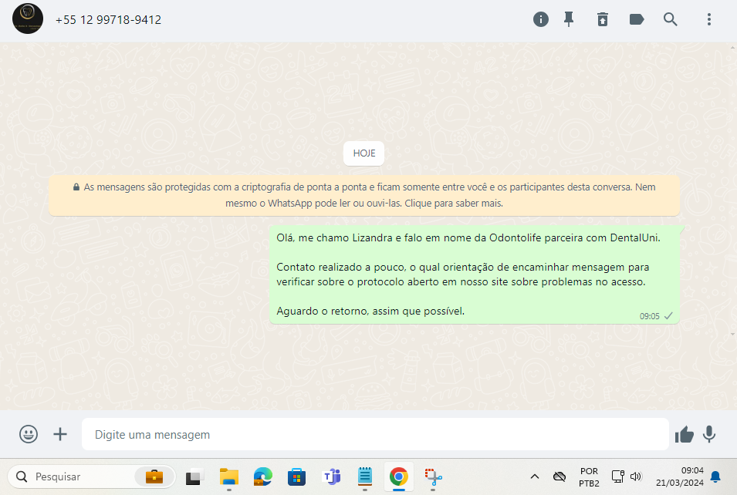
Task: Open the three-dot more options menu
Action: point(708,19)
